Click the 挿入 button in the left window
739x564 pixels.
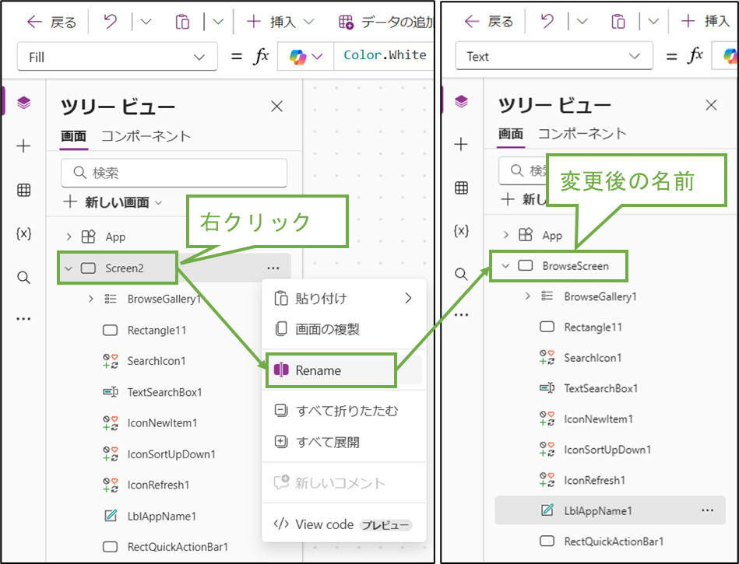pos(272,22)
